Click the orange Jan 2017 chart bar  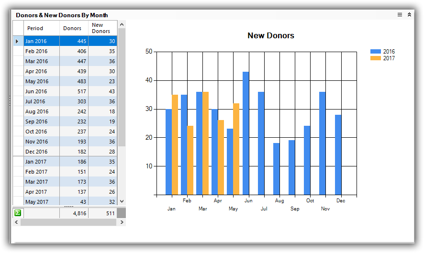coord(175,144)
